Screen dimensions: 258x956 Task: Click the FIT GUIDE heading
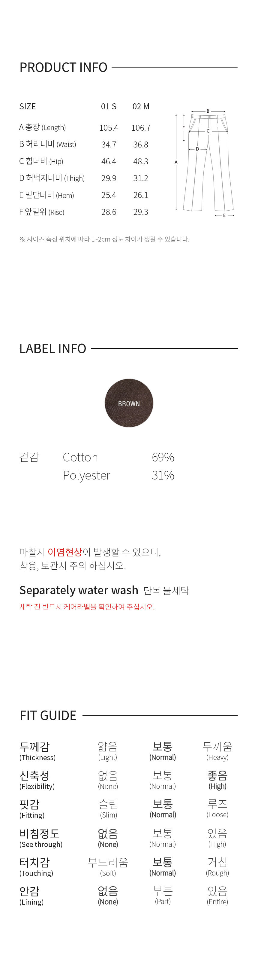click(48, 715)
